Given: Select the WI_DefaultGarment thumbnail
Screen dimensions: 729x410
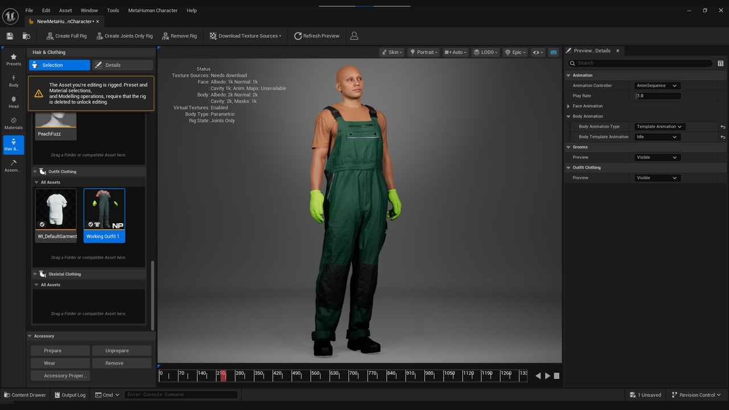Looking at the screenshot, I should coord(56,215).
